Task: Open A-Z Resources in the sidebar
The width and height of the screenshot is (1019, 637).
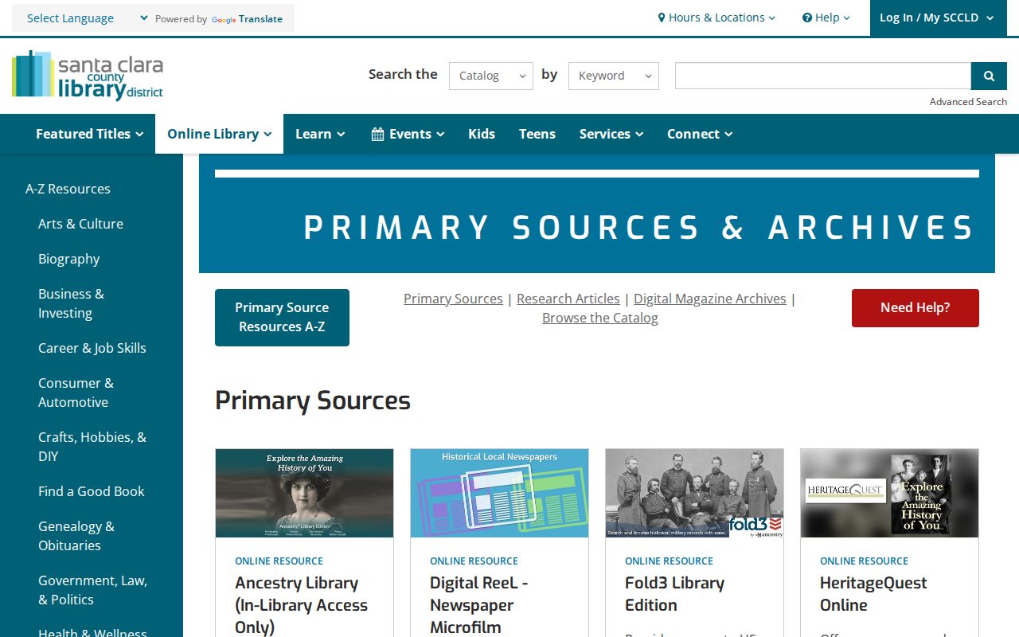Action: 68,189
